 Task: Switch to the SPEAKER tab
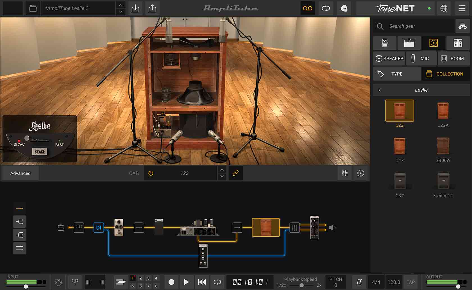click(389, 58)
